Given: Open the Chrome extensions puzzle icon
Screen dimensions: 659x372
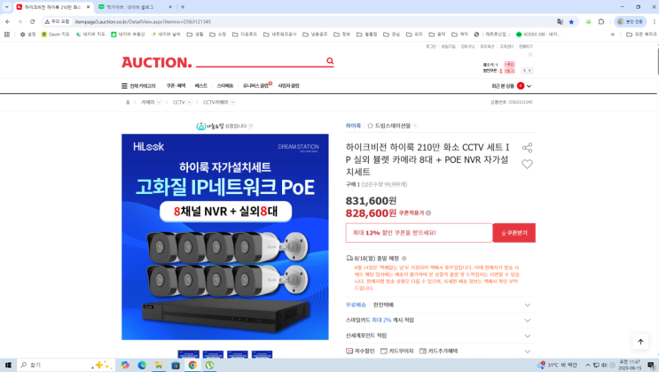Looking at the screenshot, I should [601, 22].
